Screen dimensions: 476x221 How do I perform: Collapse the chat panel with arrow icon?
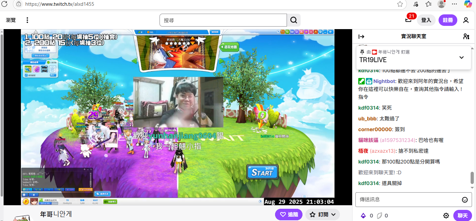(362, 36)
